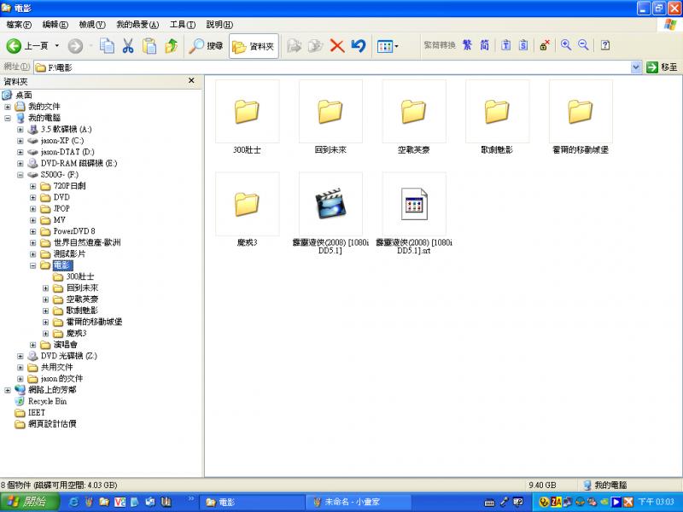
Task: Click the zoom in magnifier icon
Action: click(565, 45)
